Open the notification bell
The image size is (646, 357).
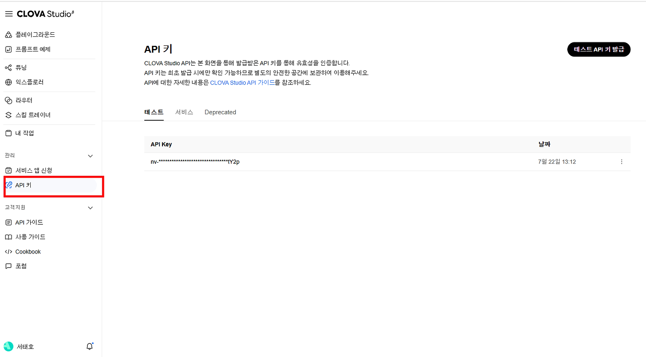point(90,346)
